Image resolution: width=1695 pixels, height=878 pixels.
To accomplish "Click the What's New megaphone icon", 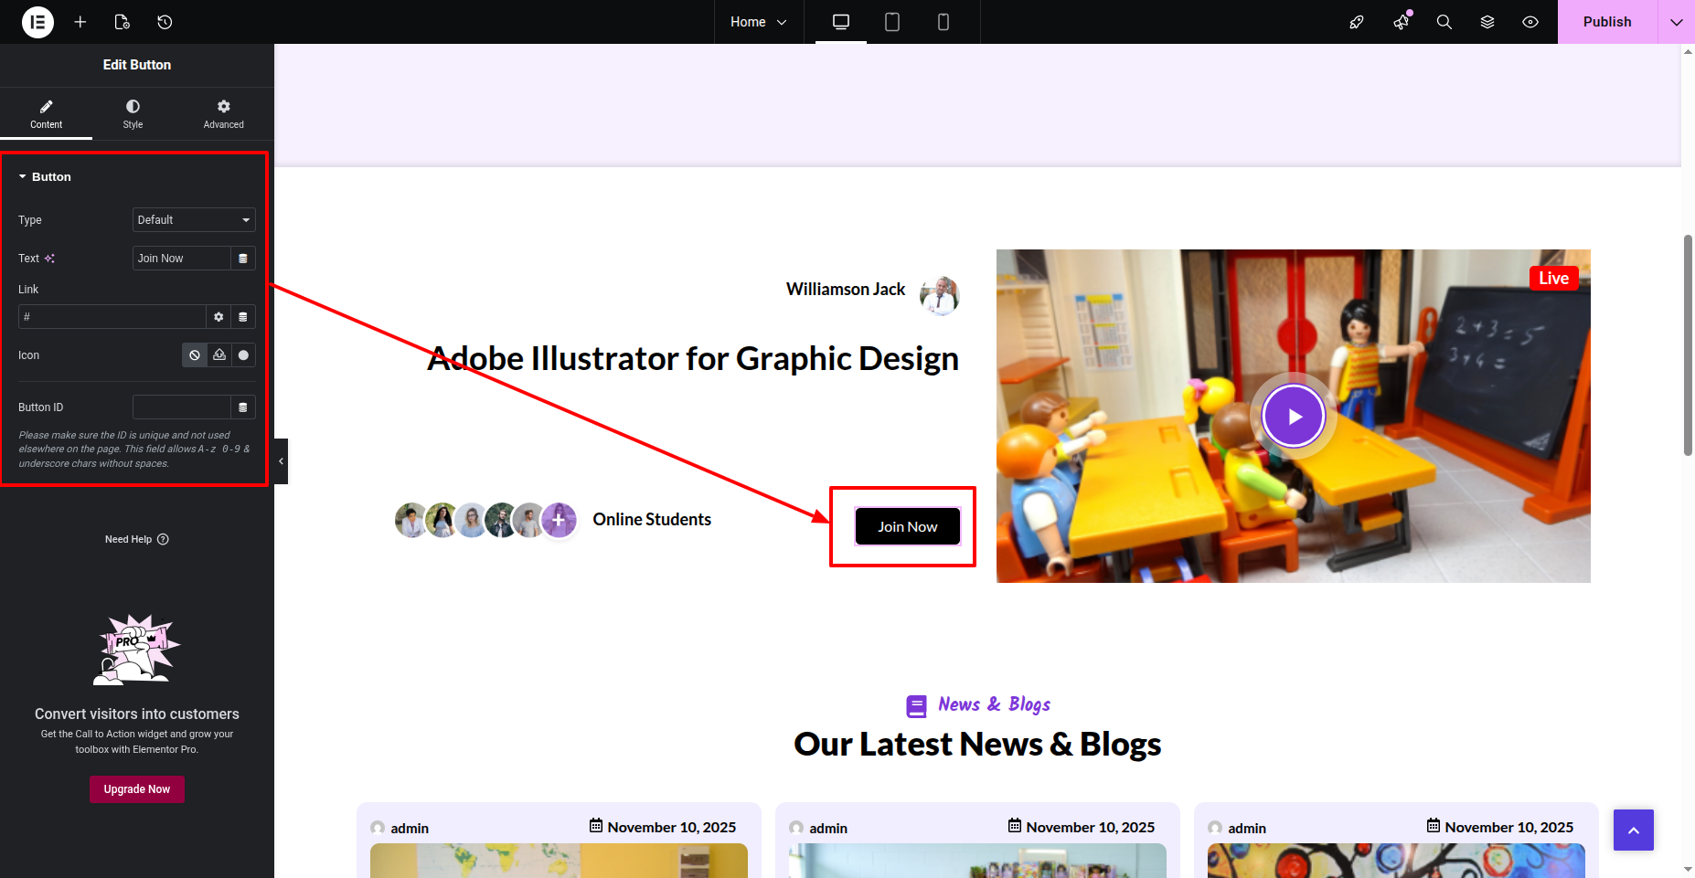I will (1401, 22).
